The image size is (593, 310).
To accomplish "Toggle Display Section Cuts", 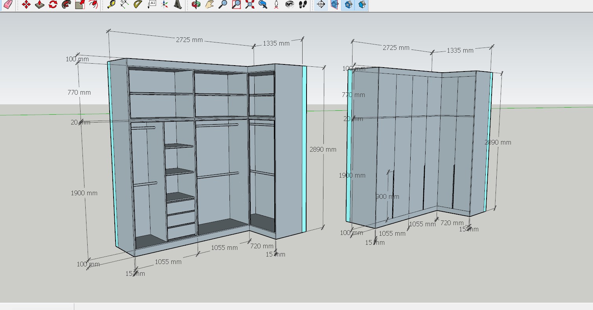I will point(348,4).
